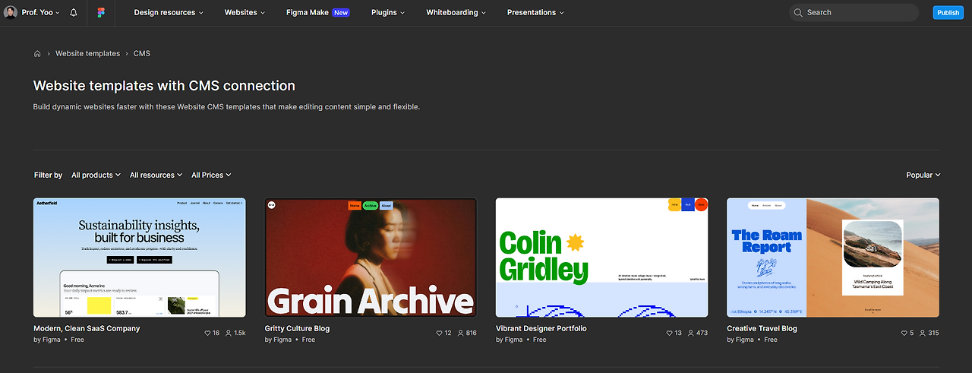This screenshot has width=972, height=373.
Task: Open the All resources filter dropdown
Action: [156, 175]
